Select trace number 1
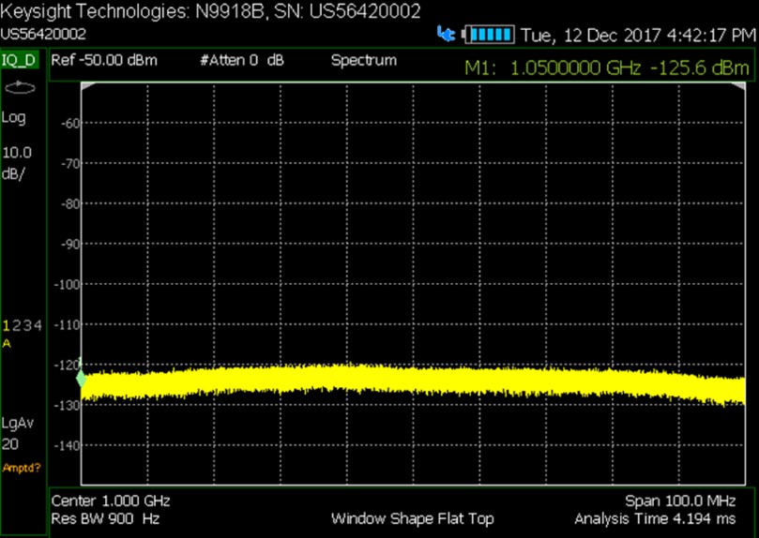Viewport: 759px width, 538px height. (x=7, y=325)
